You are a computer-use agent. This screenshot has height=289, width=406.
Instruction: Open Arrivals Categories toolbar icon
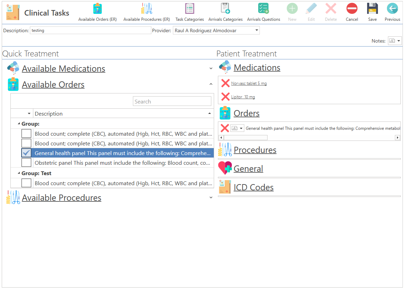pos(225,9)
